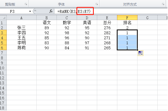Click the 英语 header cell

coord(87,23)
